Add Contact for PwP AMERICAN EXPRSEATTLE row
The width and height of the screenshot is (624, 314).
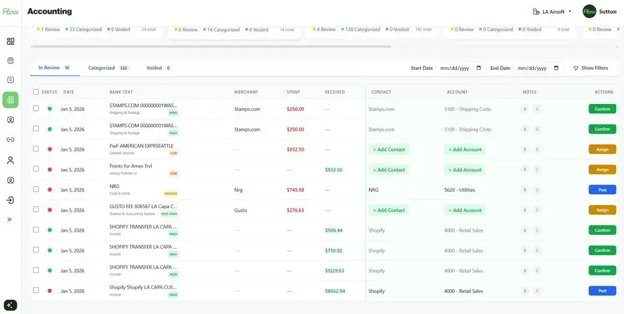[x=389, y=150]
